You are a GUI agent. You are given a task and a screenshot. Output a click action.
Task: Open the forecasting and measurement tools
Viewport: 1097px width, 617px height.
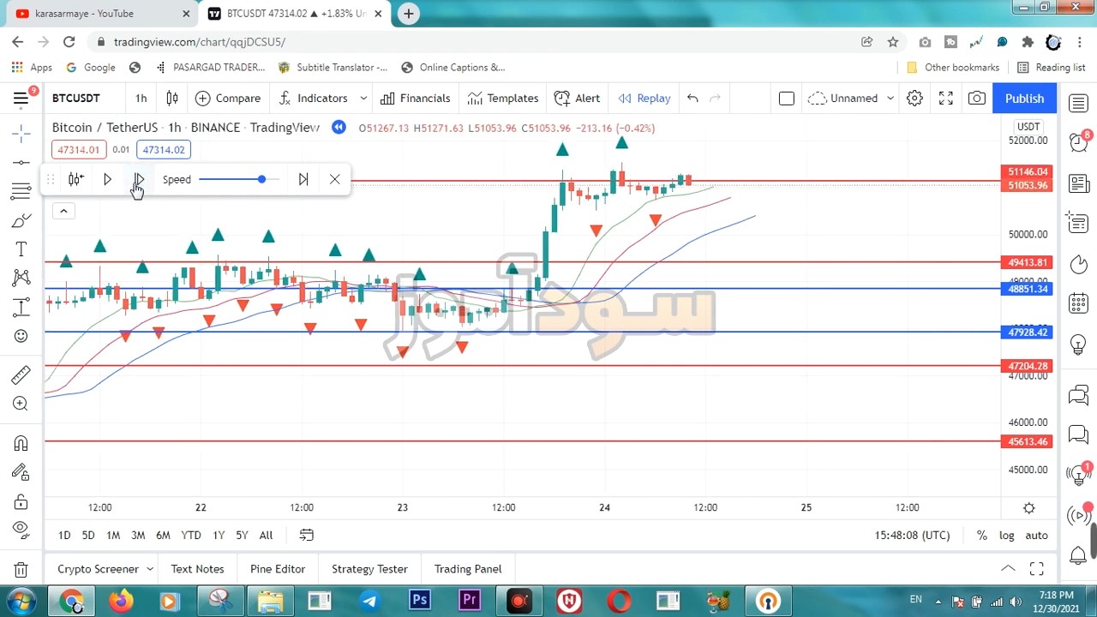point(21,307)
